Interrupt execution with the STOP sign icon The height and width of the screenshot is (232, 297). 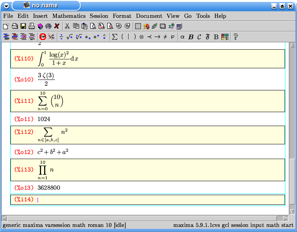point(43,36)
